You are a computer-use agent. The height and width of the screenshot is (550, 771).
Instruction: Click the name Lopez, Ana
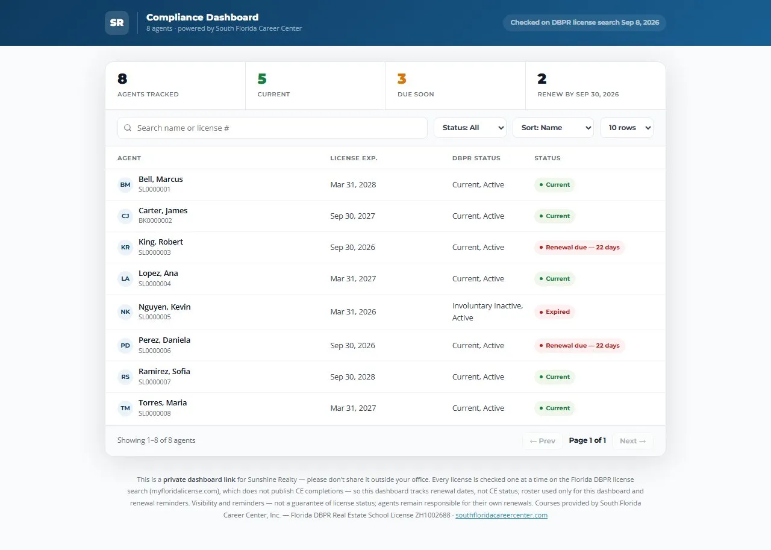158,273
